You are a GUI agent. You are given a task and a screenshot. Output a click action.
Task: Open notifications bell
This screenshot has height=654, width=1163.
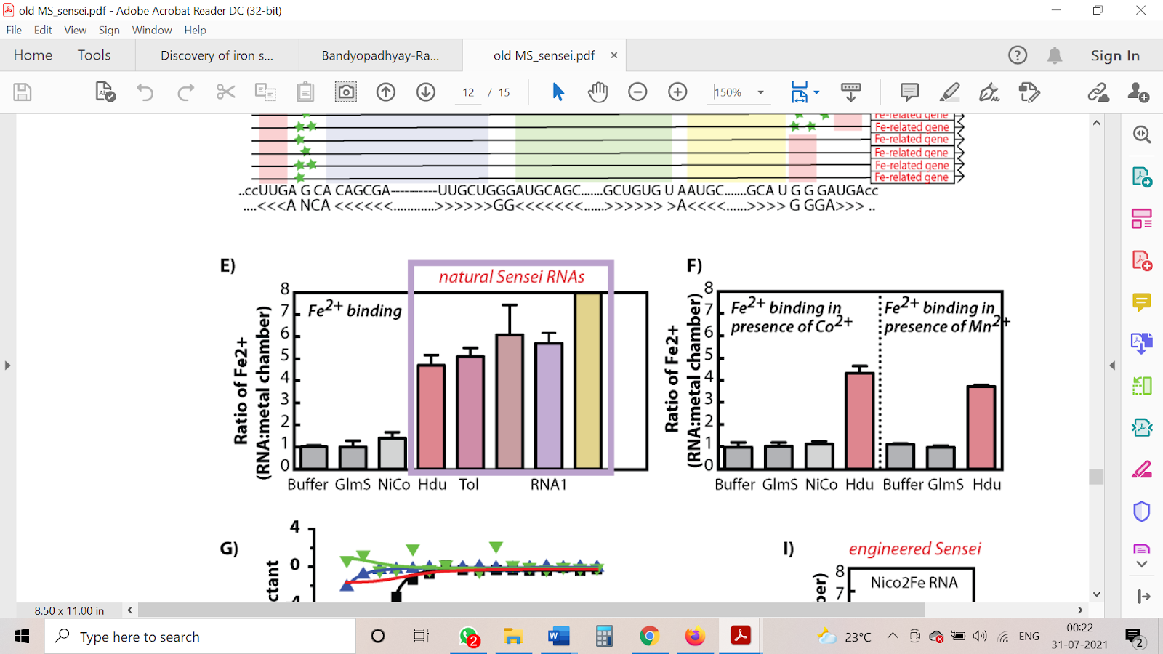click(1055, 55)
